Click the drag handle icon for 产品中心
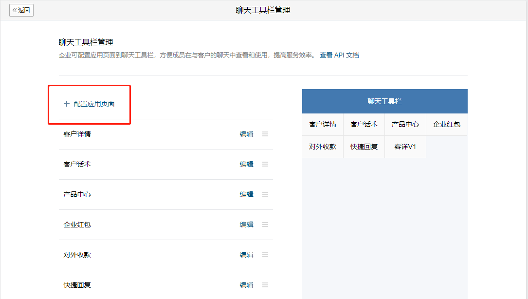 tap(265, 194)
